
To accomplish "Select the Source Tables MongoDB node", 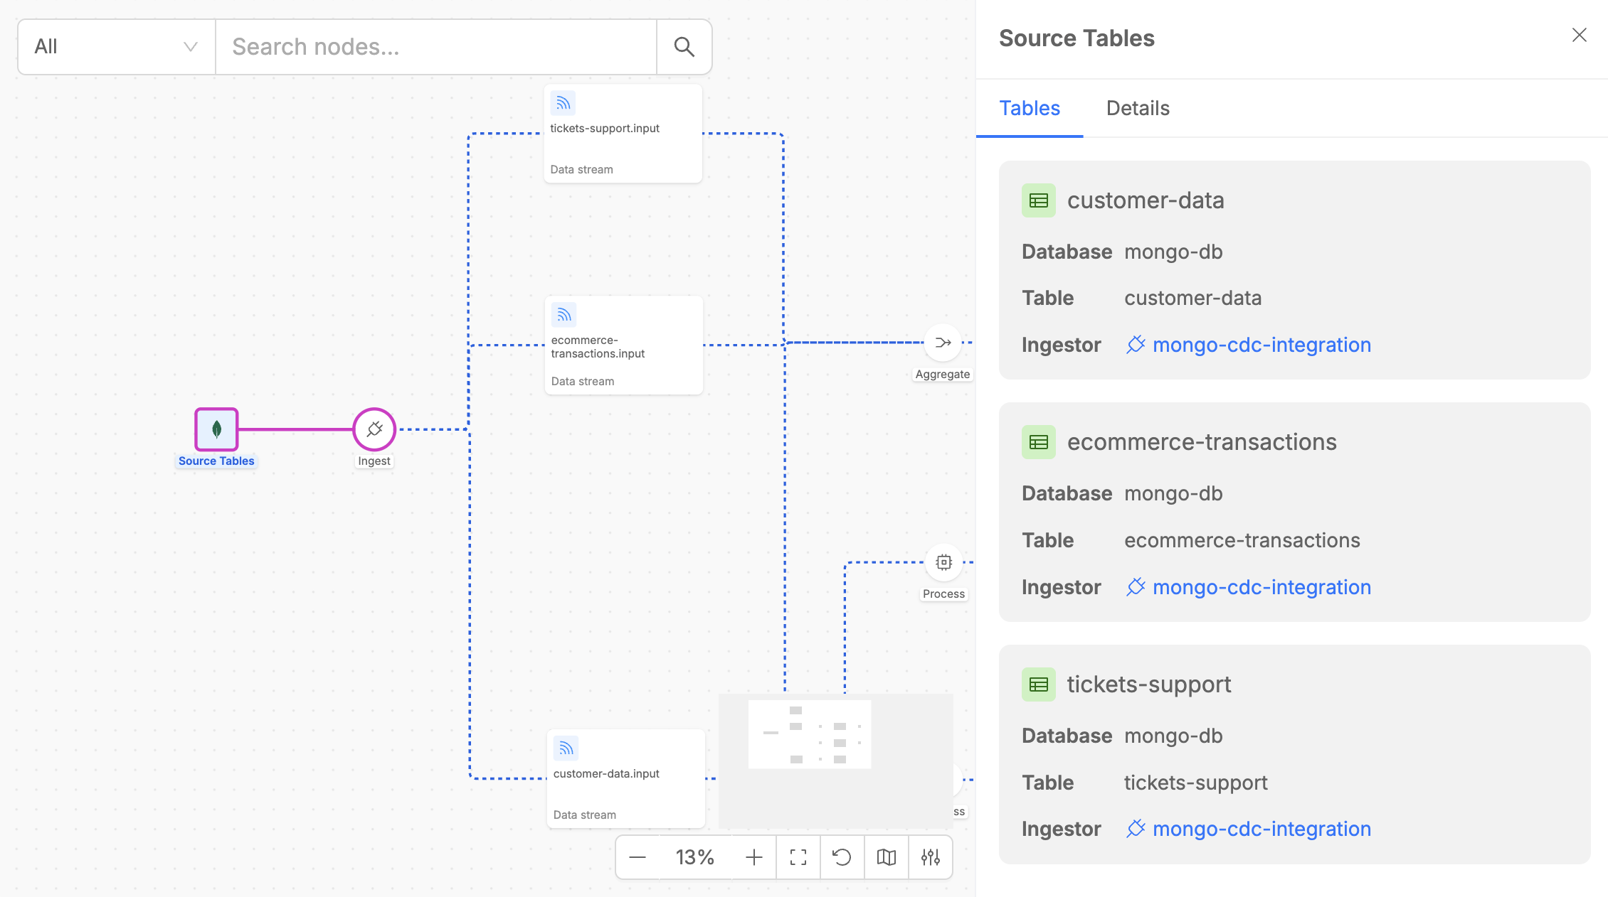I will 216,429.
